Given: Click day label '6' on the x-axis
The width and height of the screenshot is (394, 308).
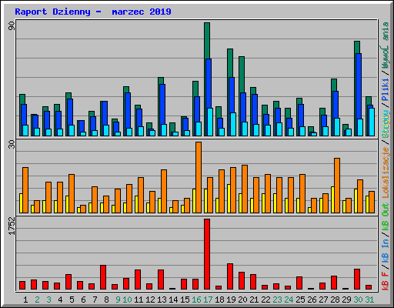Looking at the screenshot, I should click(83, 300).
